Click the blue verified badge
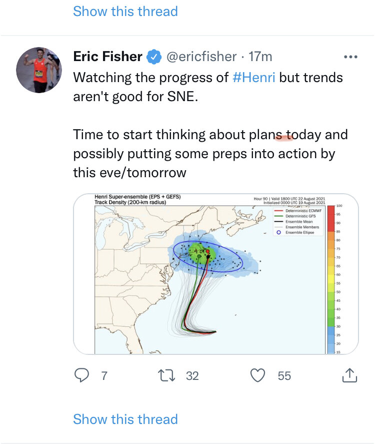 click(154, 57)
